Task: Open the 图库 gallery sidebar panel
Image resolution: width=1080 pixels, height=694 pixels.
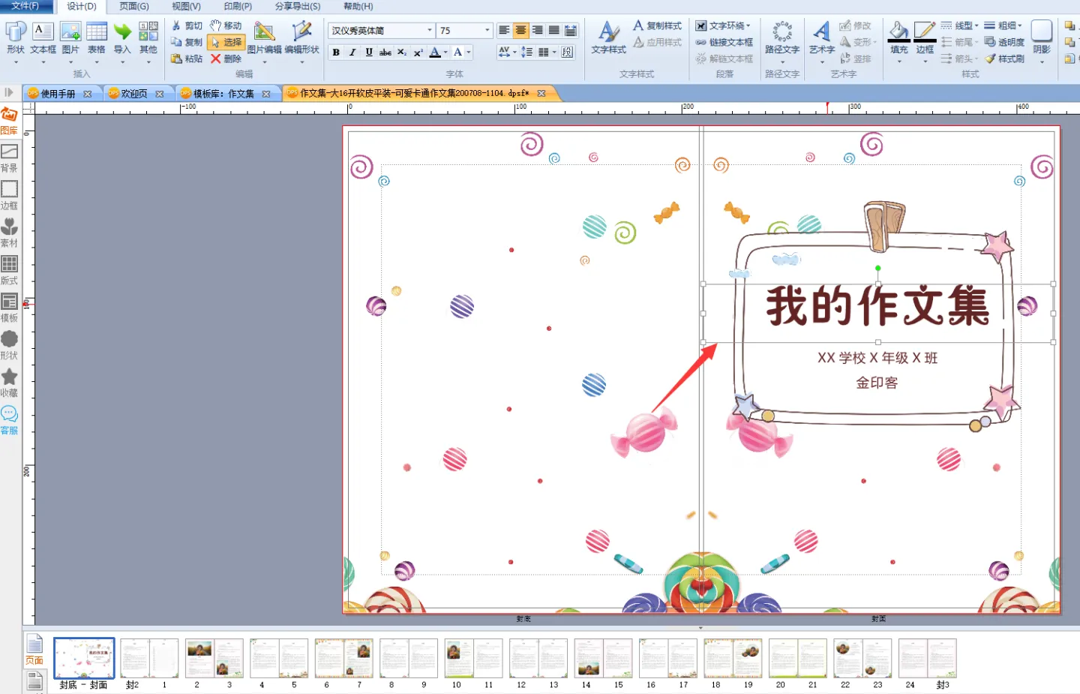Action: pyautogui.click(x=9, y=121)
